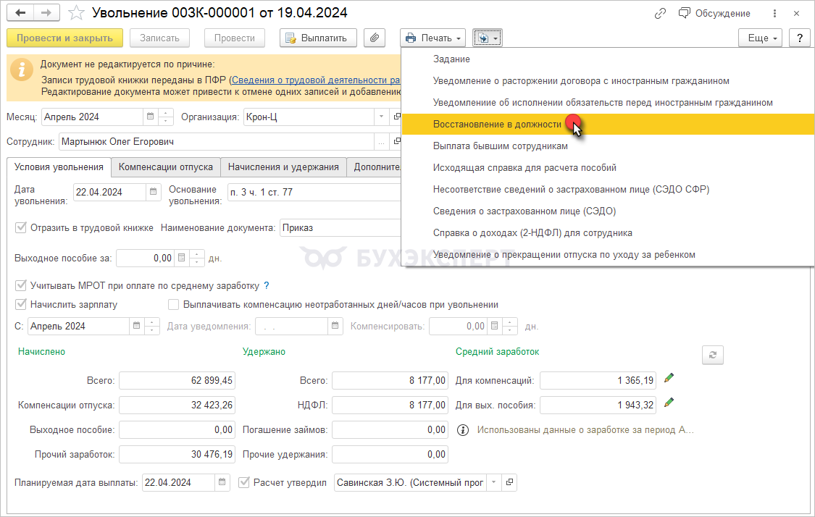Open calendar for Дата увольнения field
Viewport: 815px width, 517px height.
coord(153,192)
